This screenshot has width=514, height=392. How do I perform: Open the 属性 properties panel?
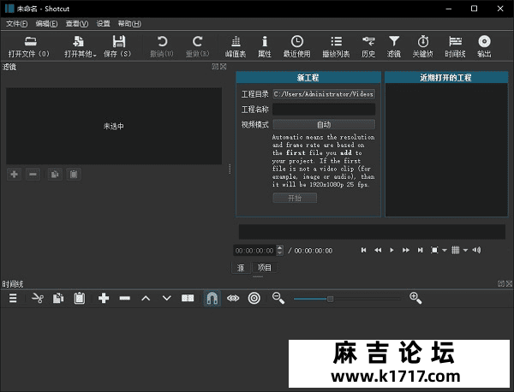(264, 47)
